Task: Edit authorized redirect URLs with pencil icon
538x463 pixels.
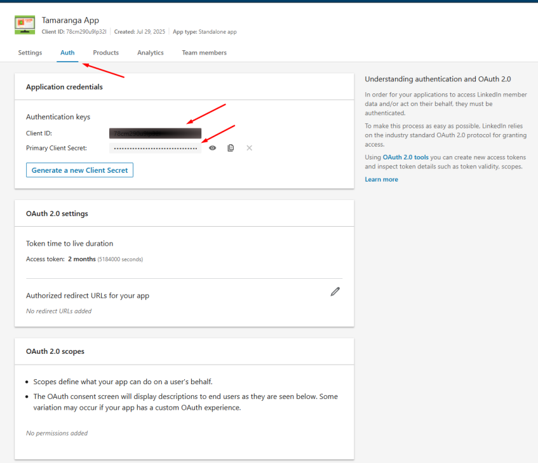Action: coord(335,292)
